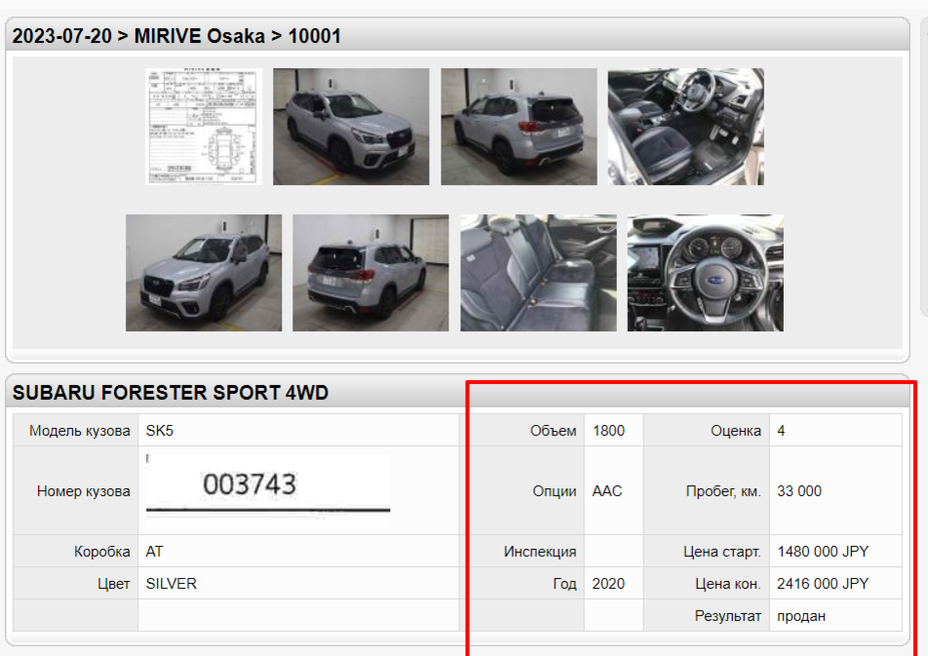Click the title 'SUBARU FORESTER SPORT 4WD'
The height and width of the screenshot is (656, 928).
[171, 393]
